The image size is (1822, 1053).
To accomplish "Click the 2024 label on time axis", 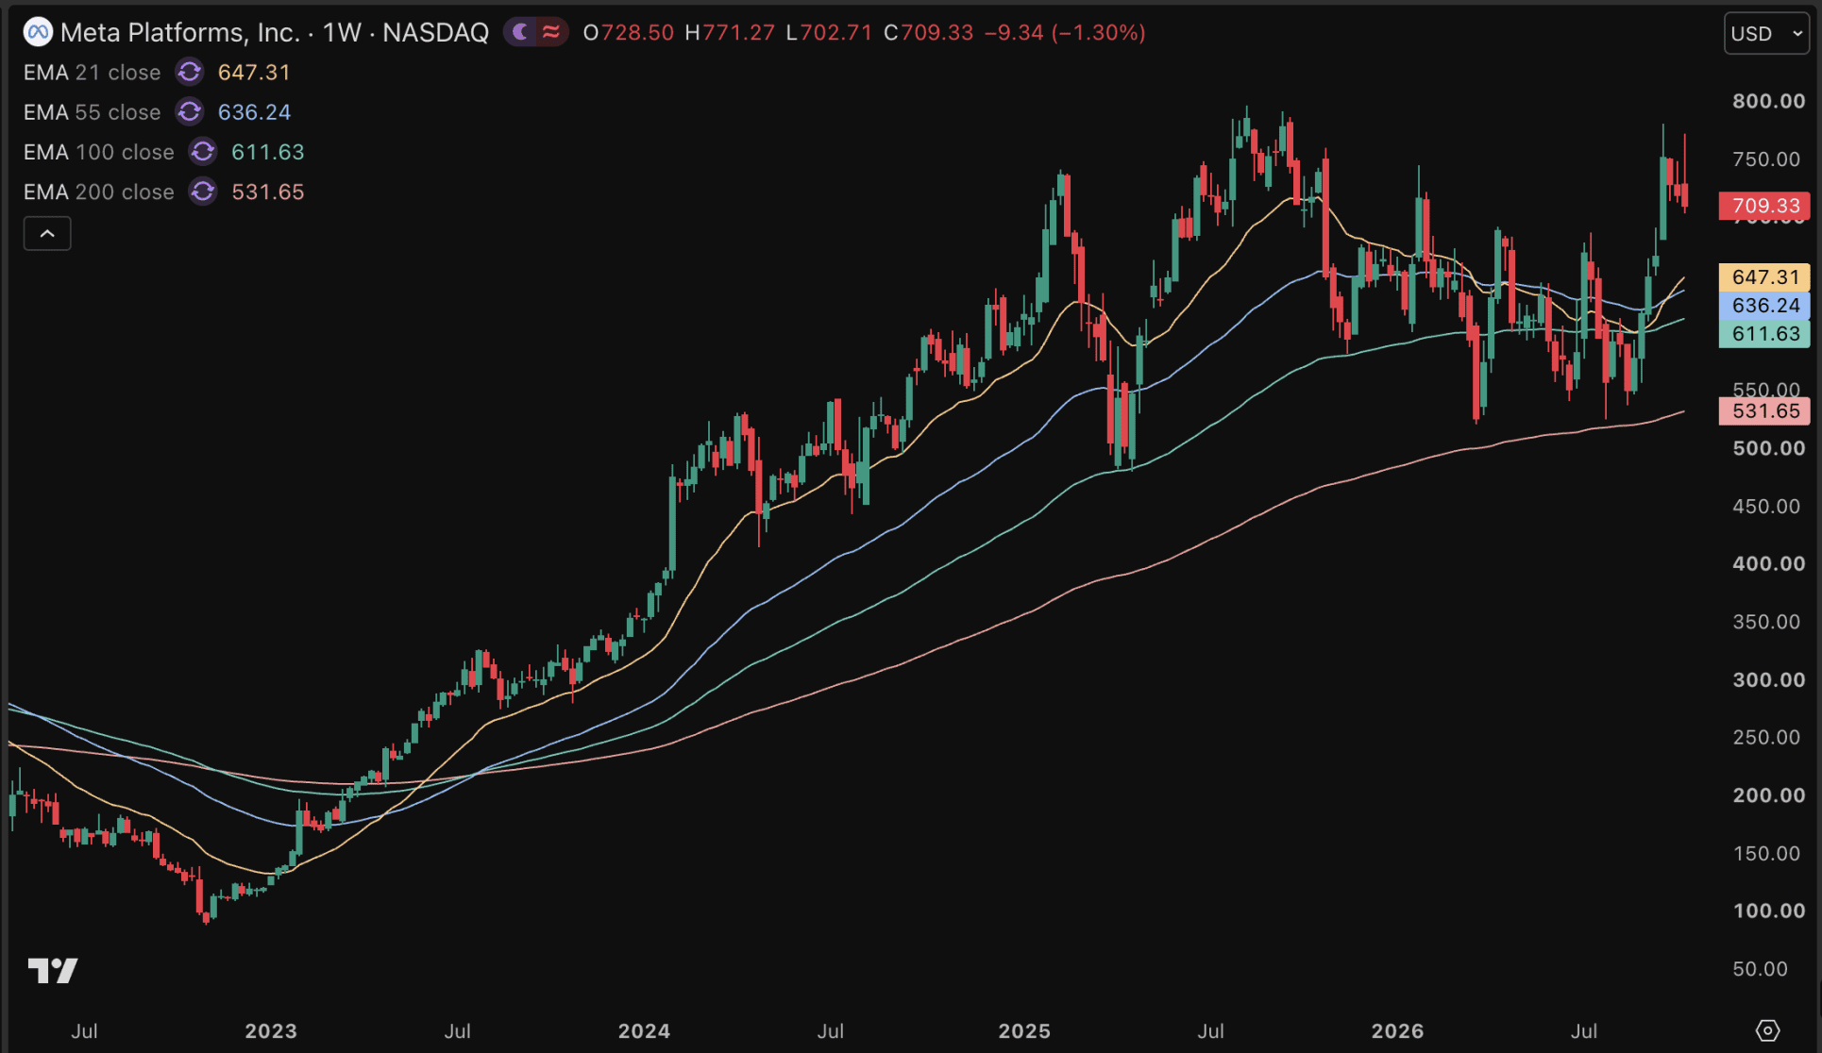I will coord(644,1030).
